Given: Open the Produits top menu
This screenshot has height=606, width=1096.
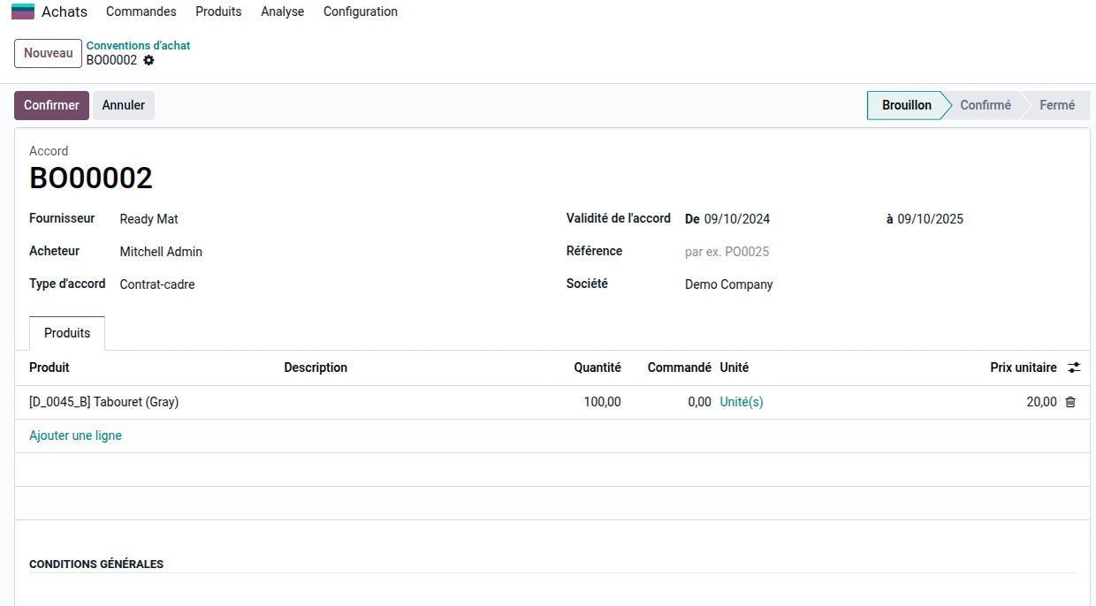Looking at the screenshot, I should (x=218, y=11).
